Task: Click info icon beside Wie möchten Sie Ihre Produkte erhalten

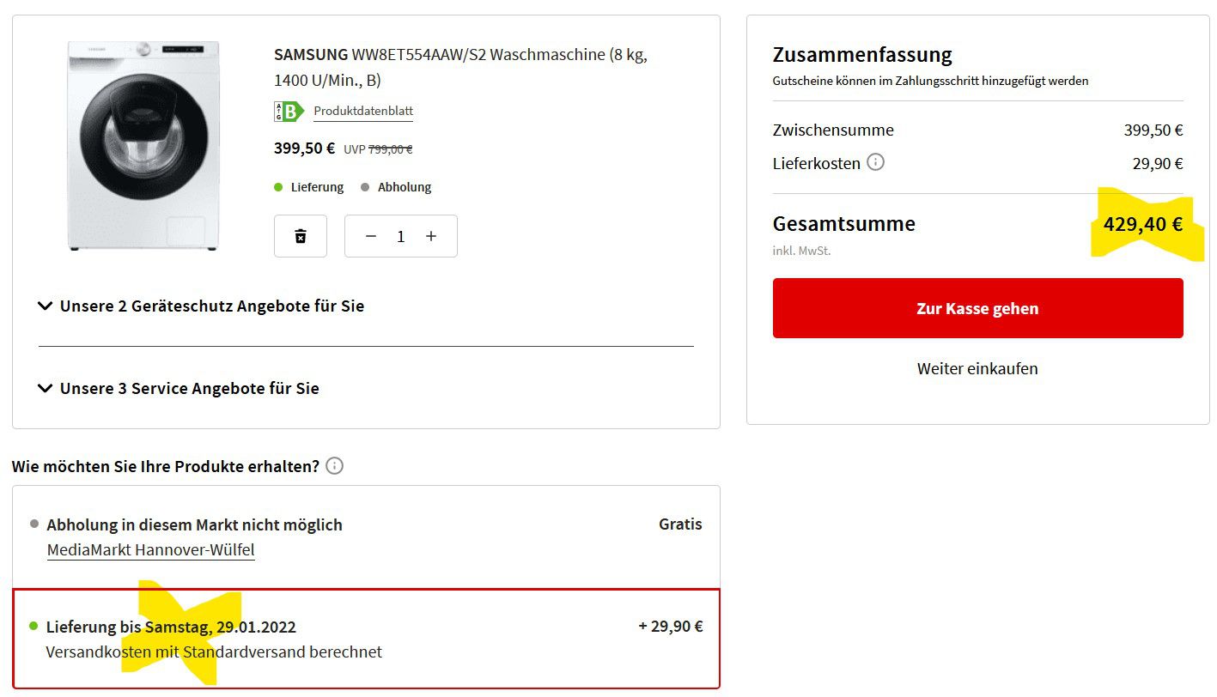Action: click(335, 466)
